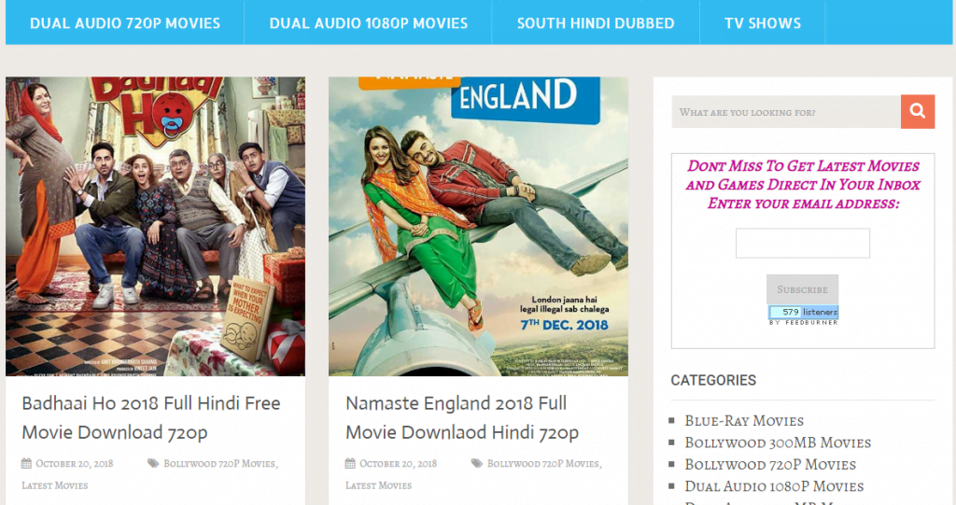Open Dual Audio 1080P Movies menu
Image resolution: width=956 pixels, height=505 pixels.
368,23
